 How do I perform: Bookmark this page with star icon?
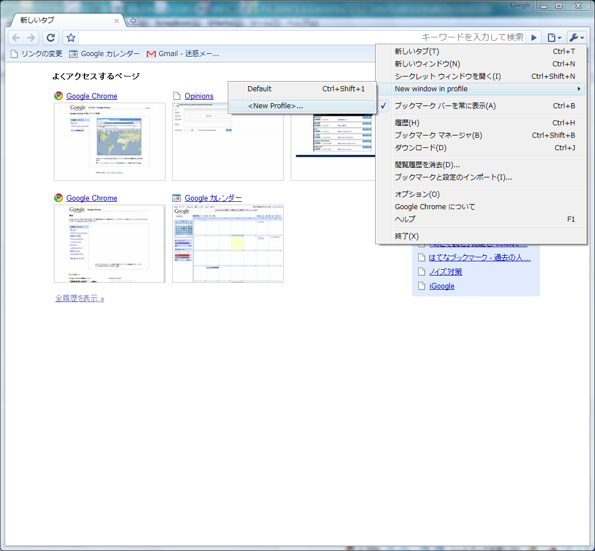(71, 37)
